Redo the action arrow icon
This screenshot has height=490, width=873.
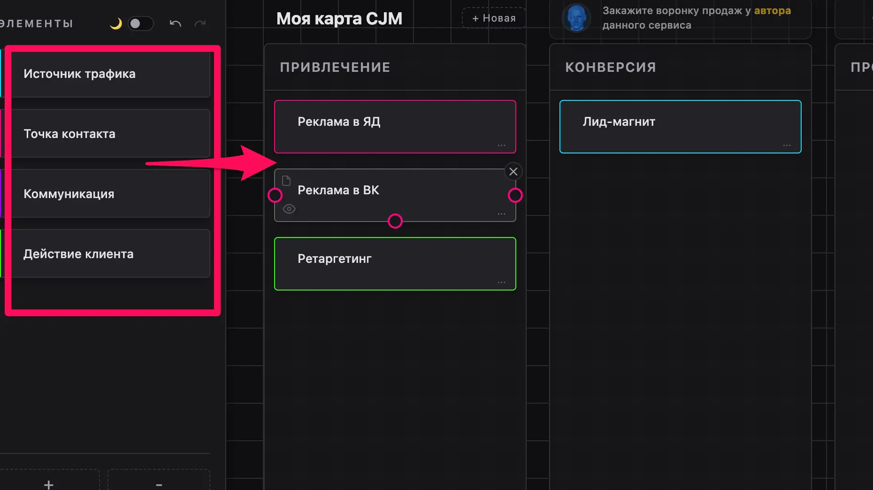[200, 23]
